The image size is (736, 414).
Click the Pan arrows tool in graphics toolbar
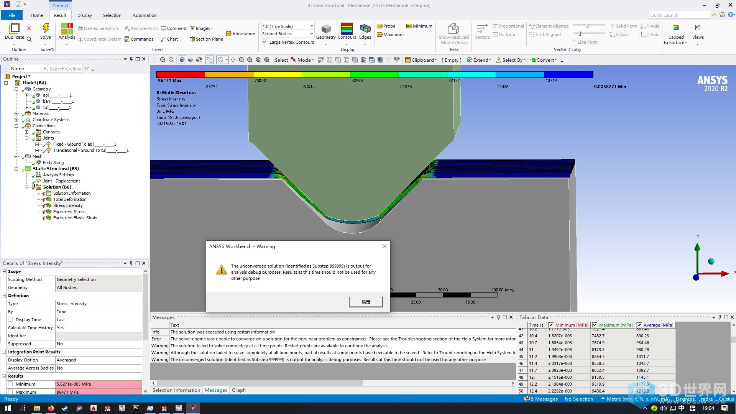point(233,60)
